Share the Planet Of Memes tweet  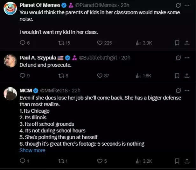187,43
